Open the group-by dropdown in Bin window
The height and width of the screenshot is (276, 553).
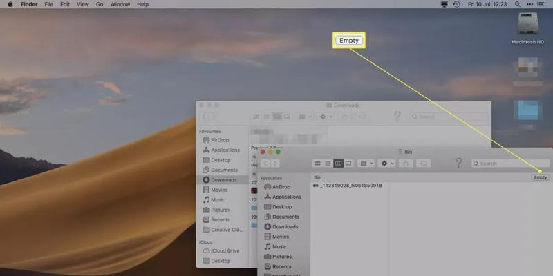[366, 164]
